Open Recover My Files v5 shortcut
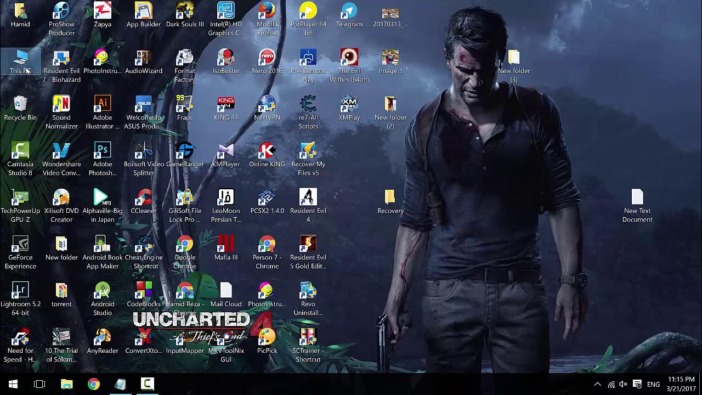The width and height of the screenshot is (702, 395). pos(308,159)
